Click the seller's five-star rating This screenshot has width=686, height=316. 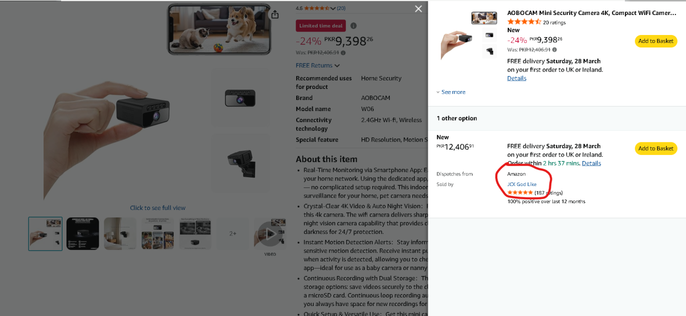click(x=520, y=193)
